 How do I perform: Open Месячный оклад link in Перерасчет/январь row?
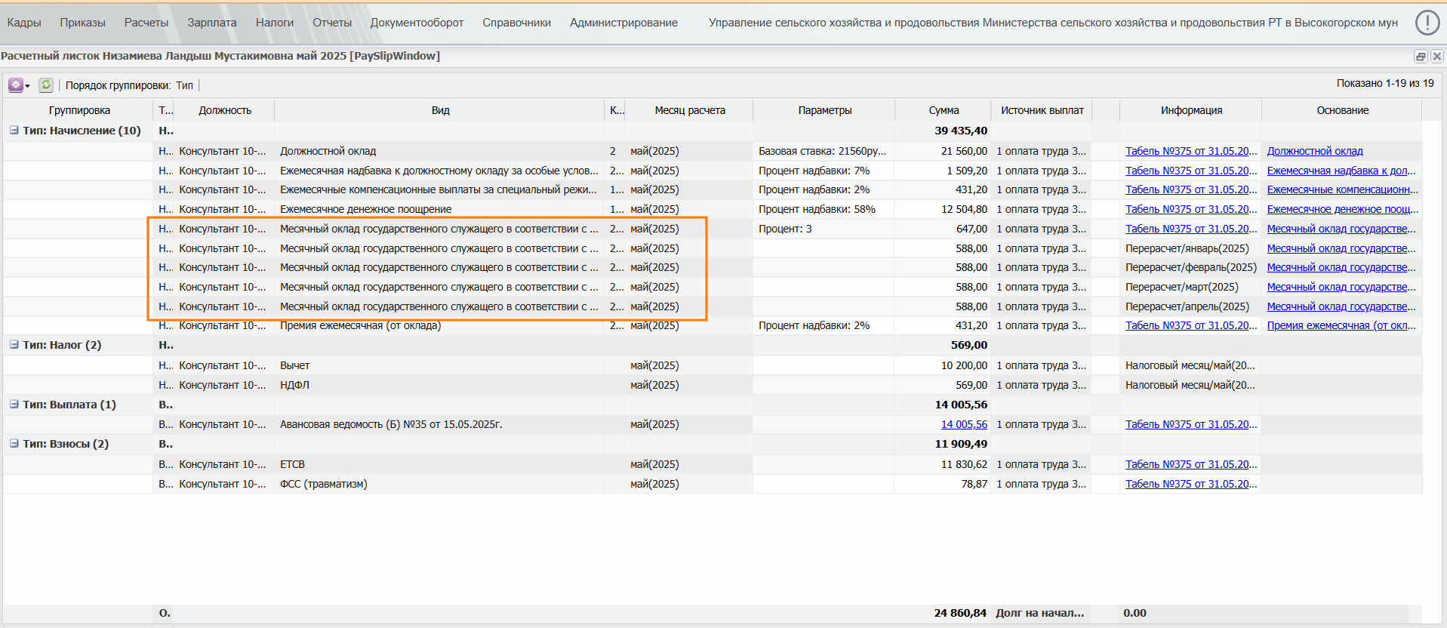point(1341,248)
